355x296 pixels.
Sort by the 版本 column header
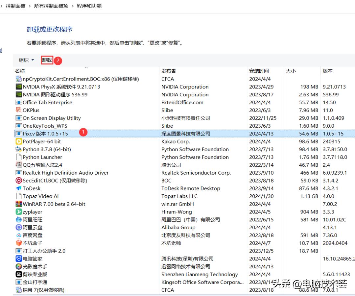[x=328, y=71]
